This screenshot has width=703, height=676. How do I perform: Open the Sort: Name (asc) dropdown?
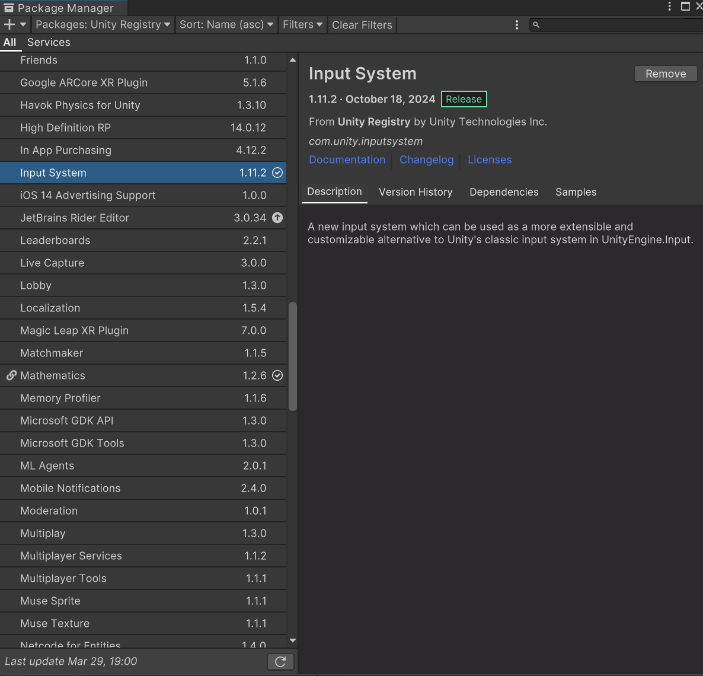click(226, 25)
